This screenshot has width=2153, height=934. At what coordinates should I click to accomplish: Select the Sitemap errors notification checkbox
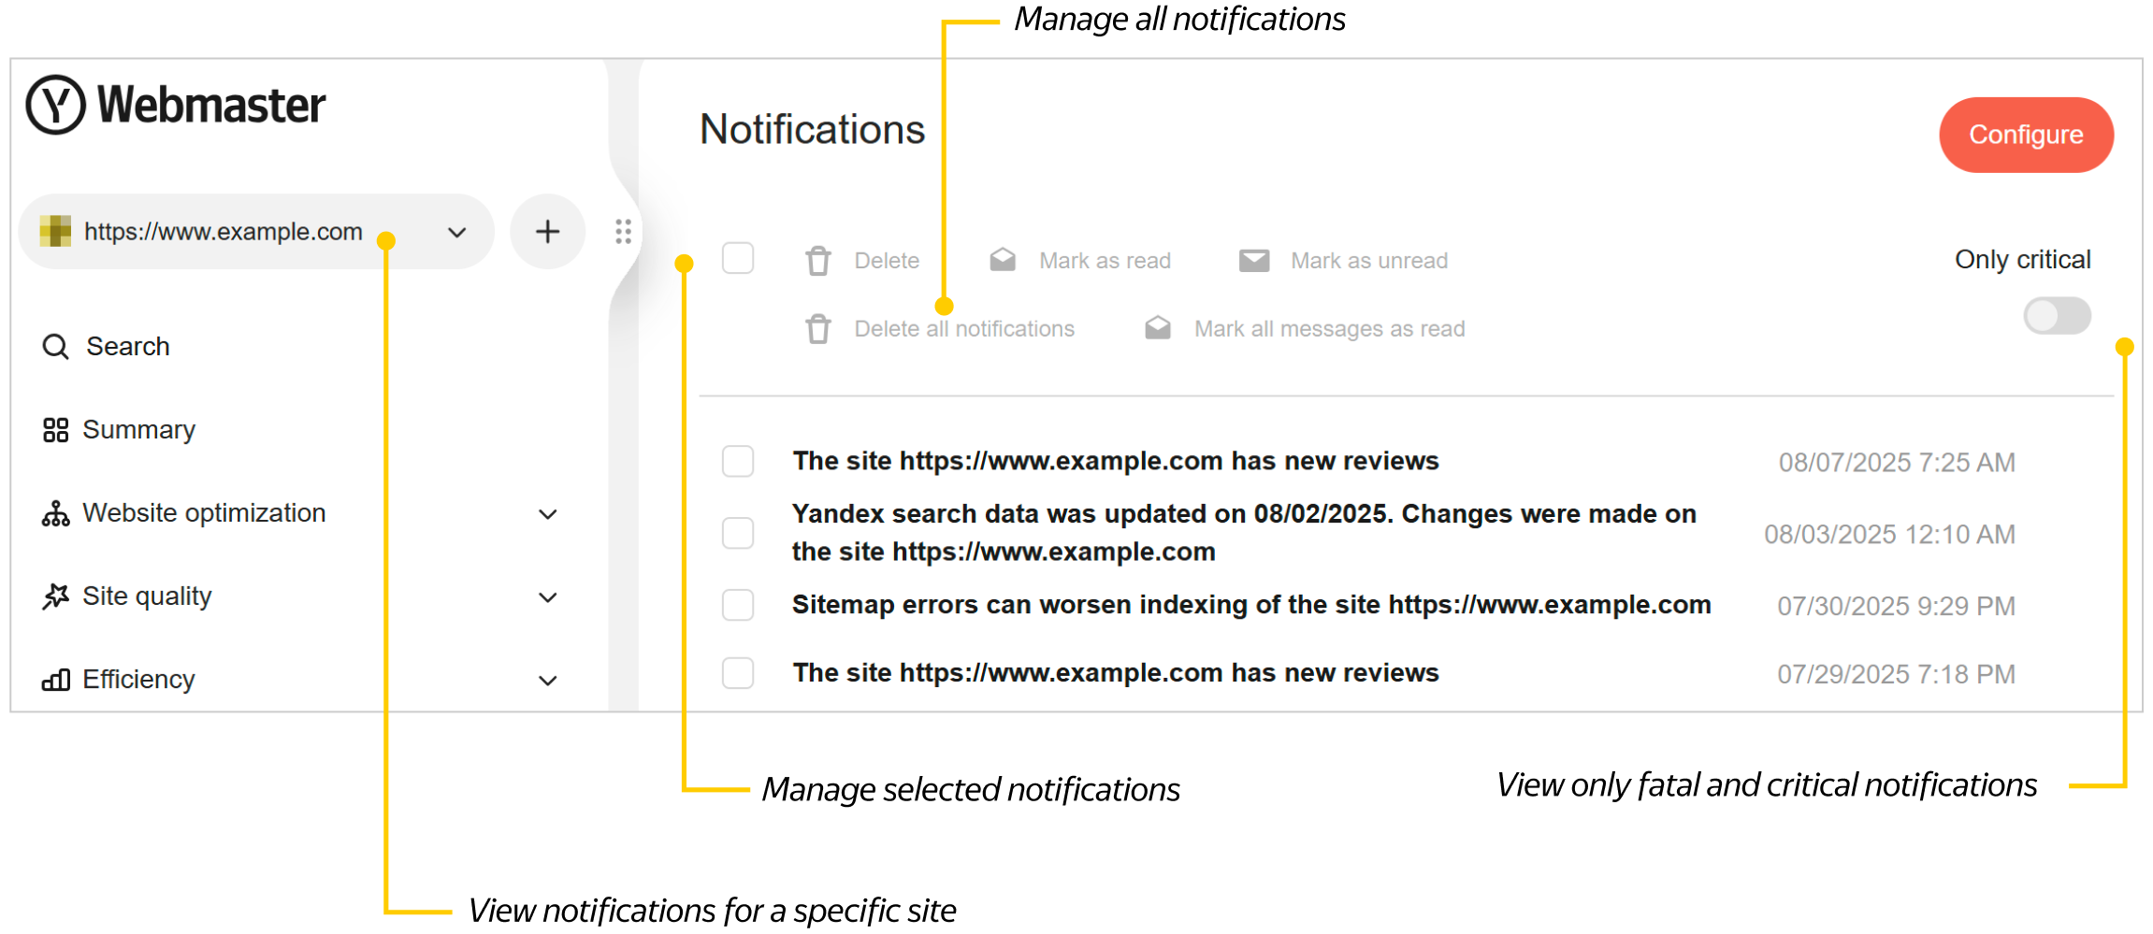pos(738,605)
